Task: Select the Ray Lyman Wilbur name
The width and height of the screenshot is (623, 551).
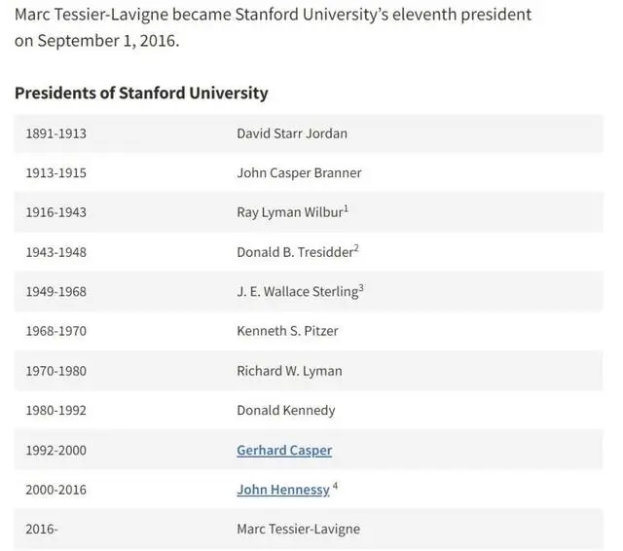Action: [290, 212]
